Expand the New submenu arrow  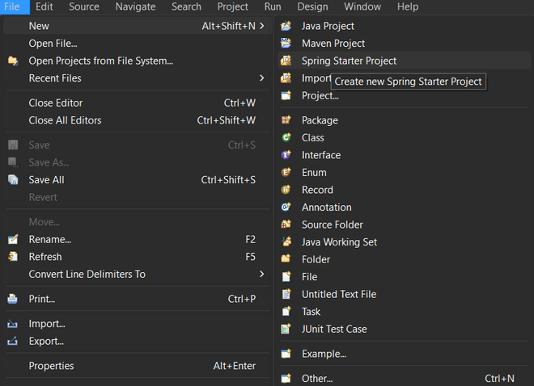(261, 26)
